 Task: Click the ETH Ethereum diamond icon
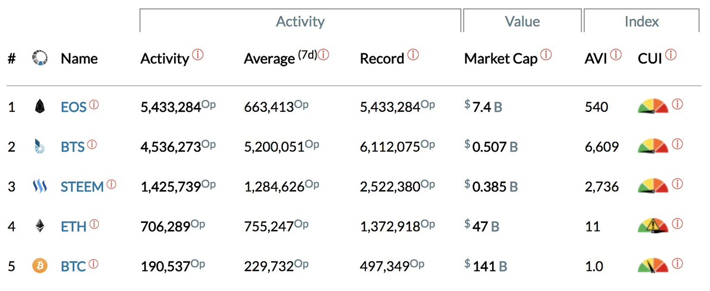point(39,226)
